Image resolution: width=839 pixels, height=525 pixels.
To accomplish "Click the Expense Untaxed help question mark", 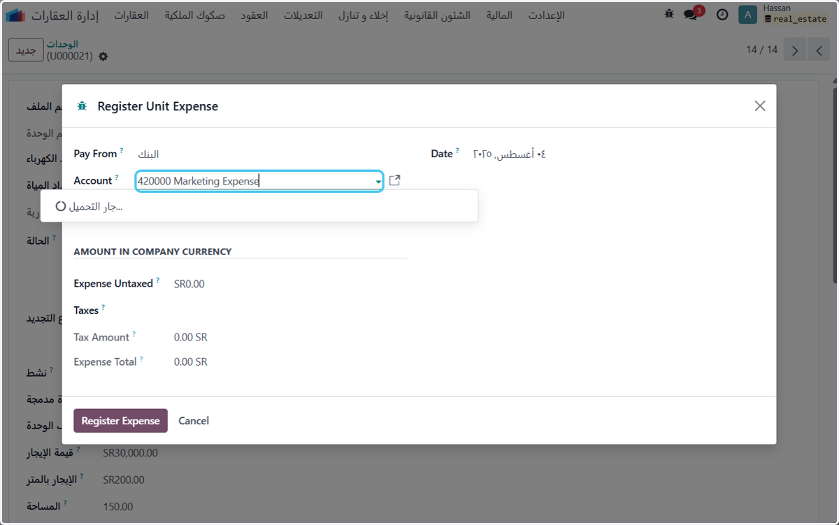I will 157,280.
